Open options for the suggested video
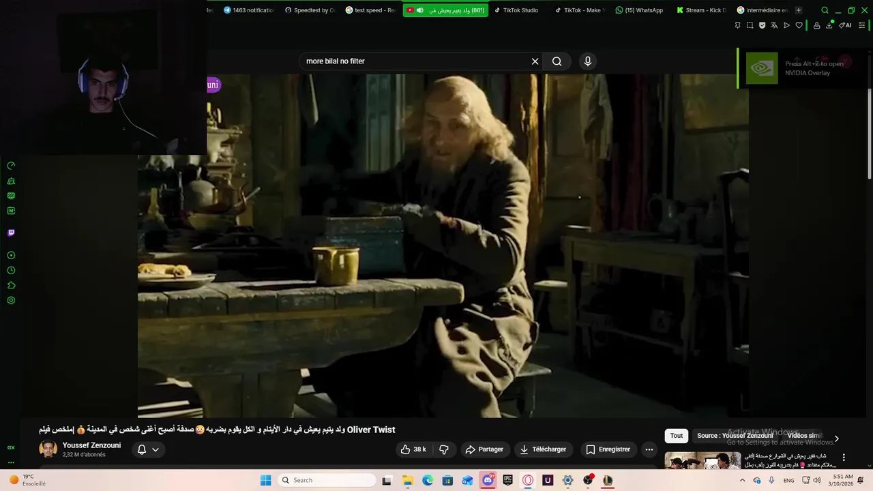This screenshot has height=491, width=873. (844, 458)
